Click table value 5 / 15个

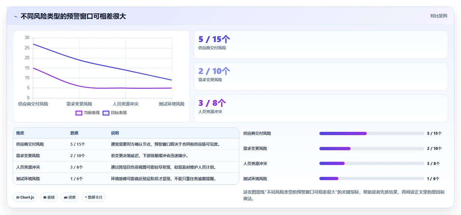[x=78, y=144]
